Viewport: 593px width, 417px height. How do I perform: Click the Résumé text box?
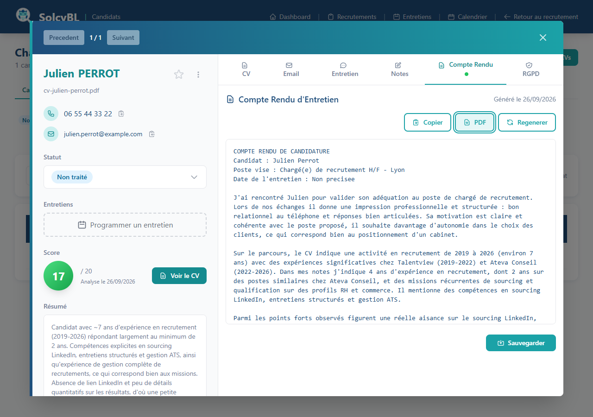125,355
